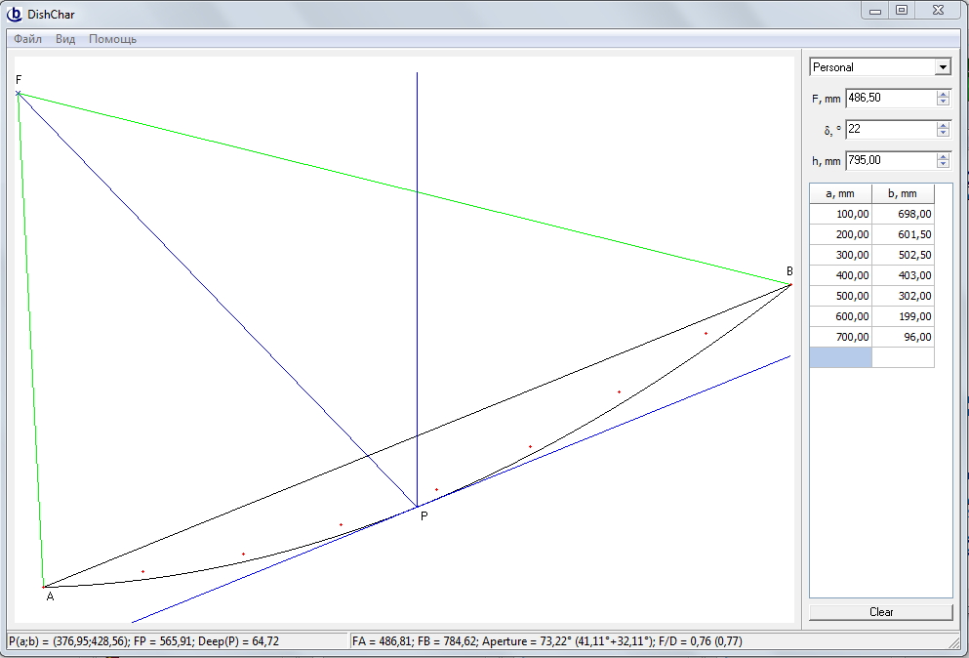The height and width of the screenshot is (658, 969).
Task: Decrease δ angle with down arrow
Action: [x=943, y=133]
